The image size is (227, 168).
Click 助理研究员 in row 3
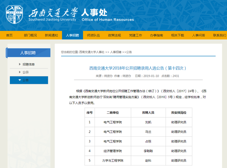tap(179, 141)
